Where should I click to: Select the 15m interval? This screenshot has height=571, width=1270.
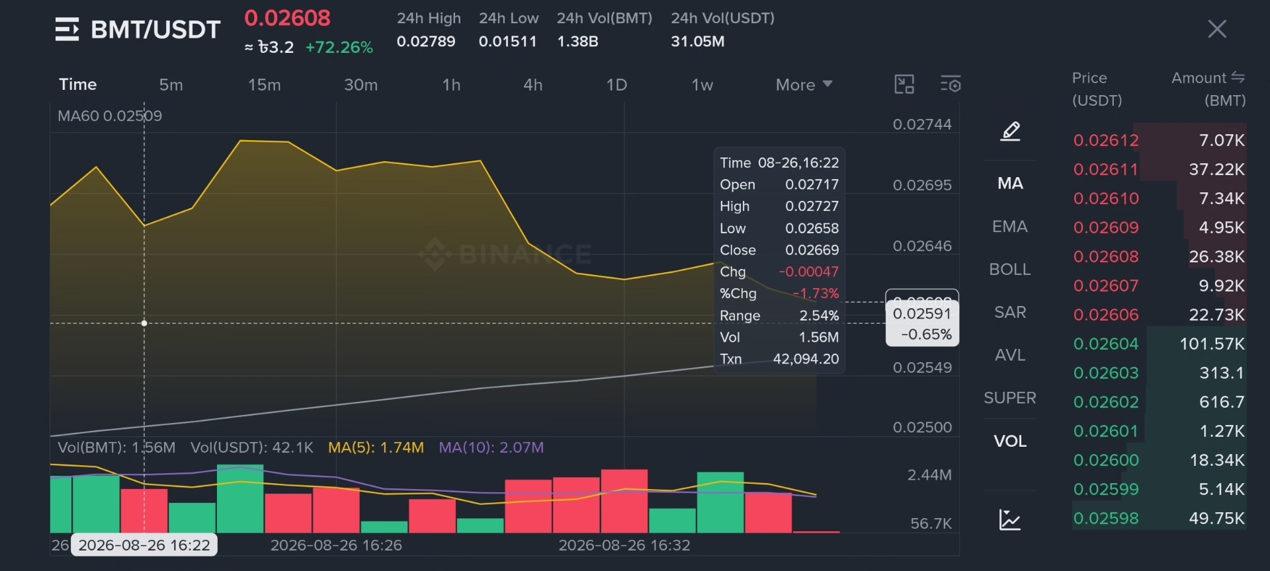pyautogui.click(x=264, y=85)
